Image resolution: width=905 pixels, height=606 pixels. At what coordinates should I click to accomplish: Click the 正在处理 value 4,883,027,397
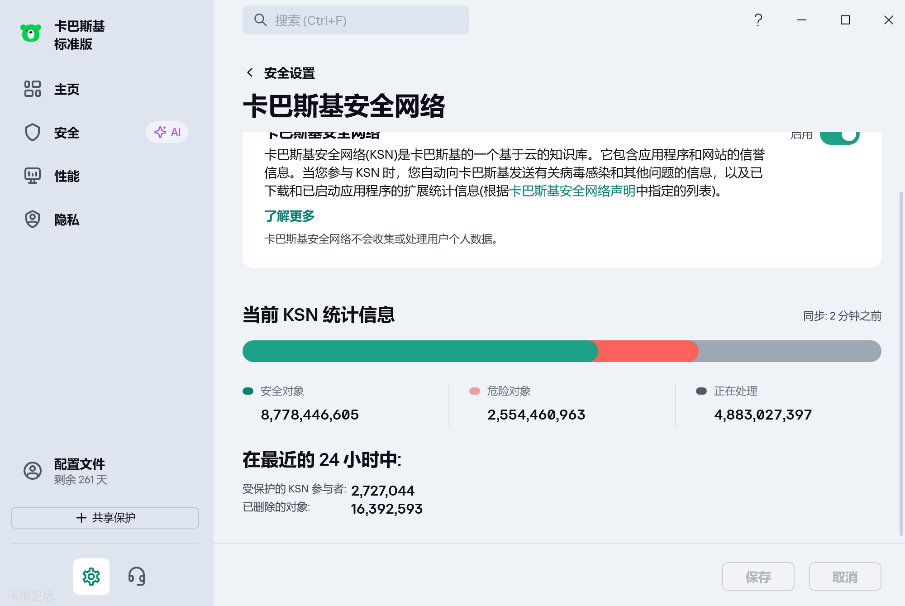click(763, 415)
